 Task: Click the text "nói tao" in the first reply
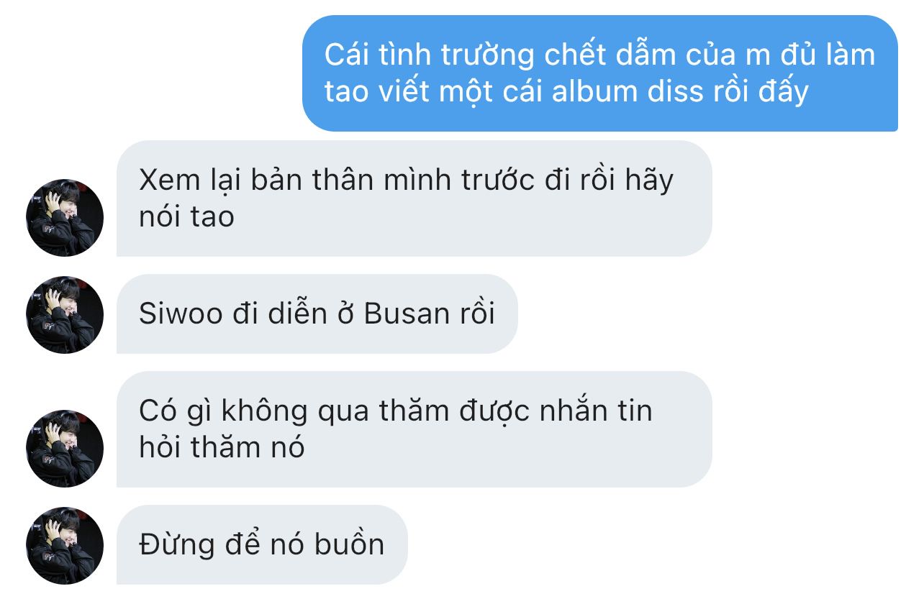click(x=186, y=216)
